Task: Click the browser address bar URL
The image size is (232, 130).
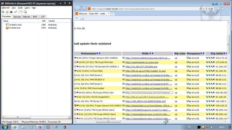Action: [x=123, y=9]
